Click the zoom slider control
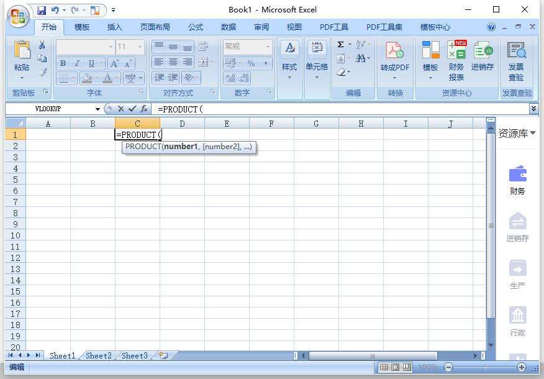Screen dimensions: 544x379 tap(485, 367)
